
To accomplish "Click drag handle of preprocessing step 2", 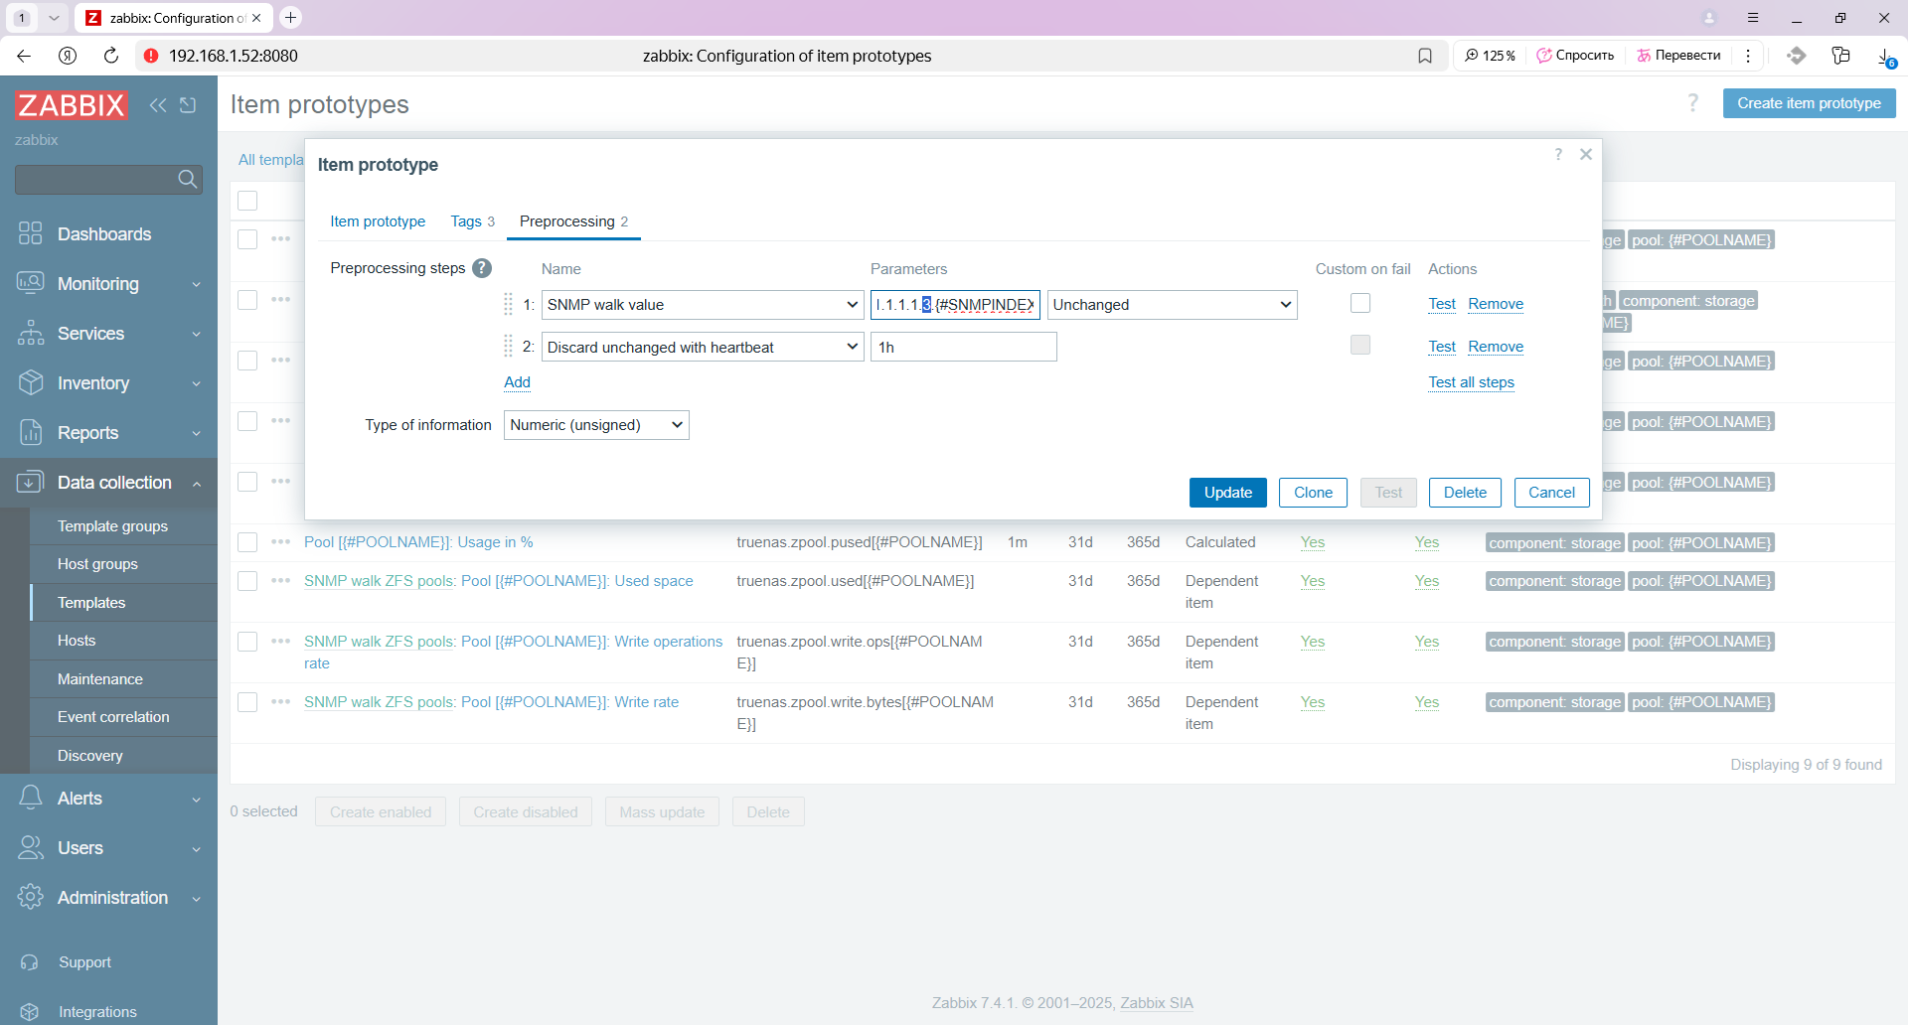I will [509, 347].
